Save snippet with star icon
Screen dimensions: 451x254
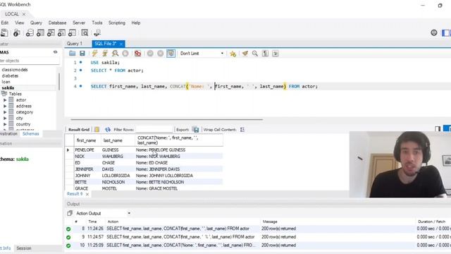coord(233,54)
